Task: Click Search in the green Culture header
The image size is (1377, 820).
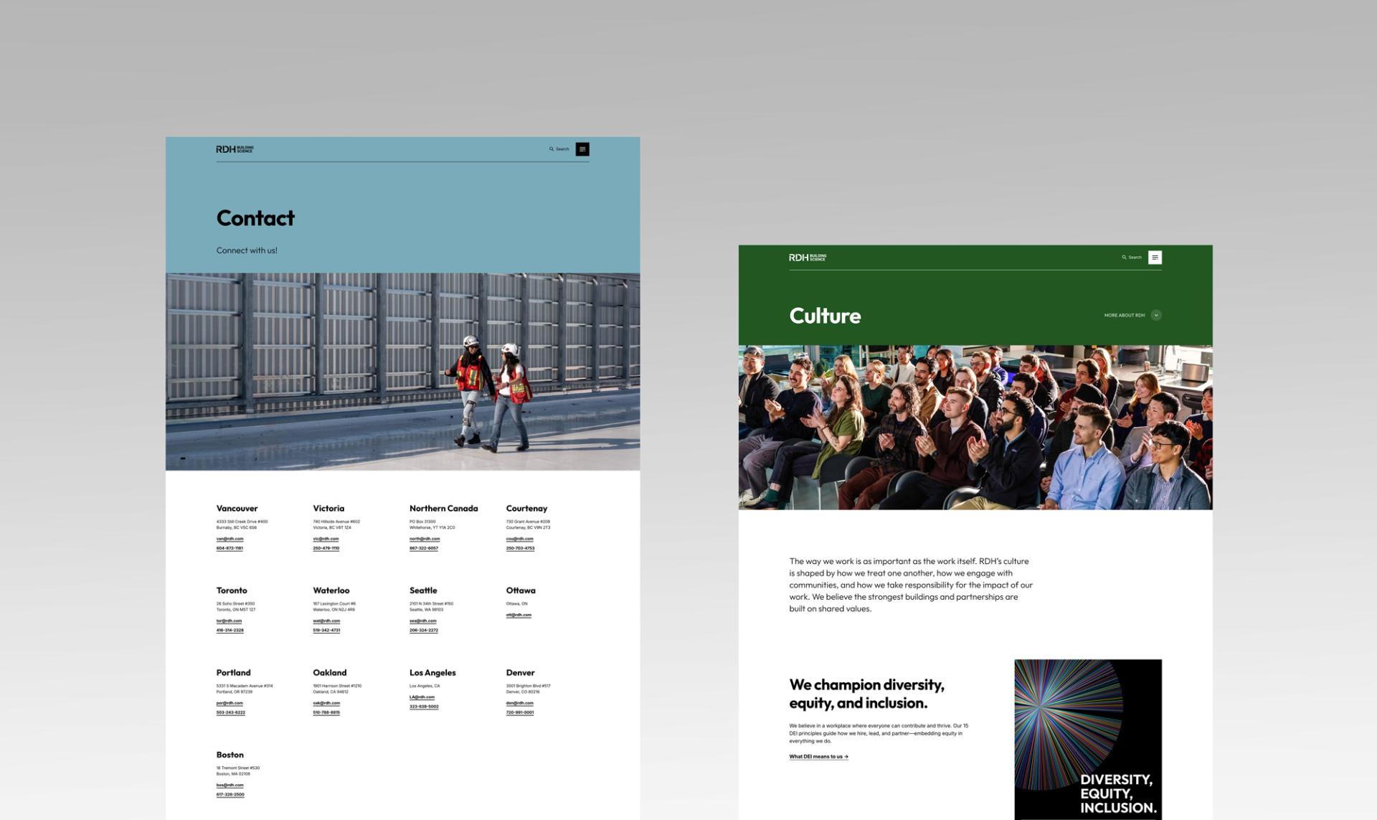Action: click(x=1132, y=258)
